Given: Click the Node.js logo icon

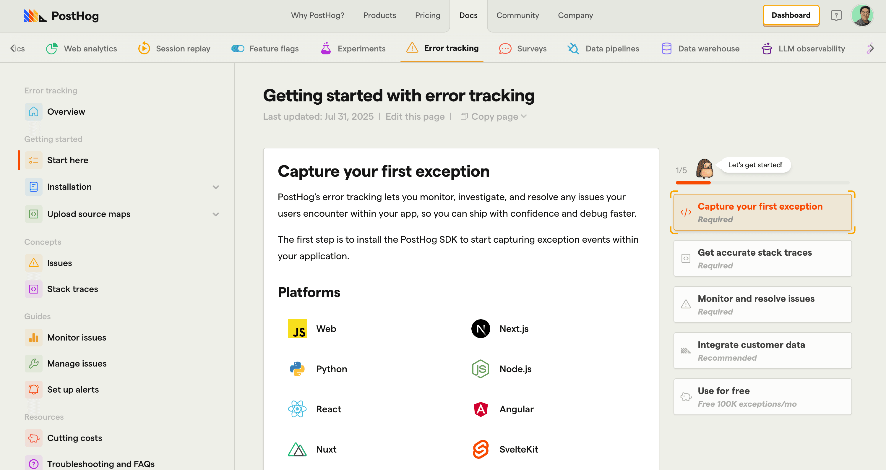Looking at the screenshot, I should pos(481,369).
